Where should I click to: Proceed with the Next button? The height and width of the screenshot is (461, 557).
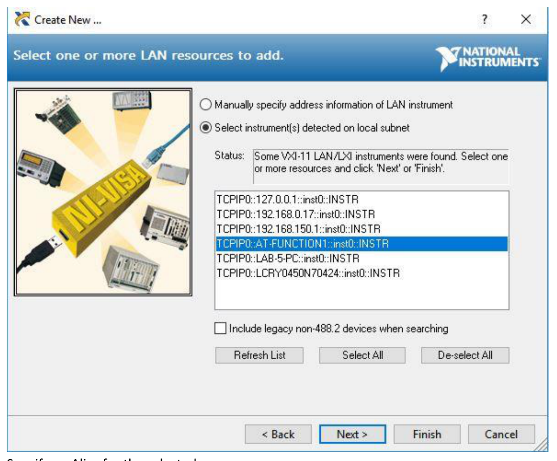point(353,434)
